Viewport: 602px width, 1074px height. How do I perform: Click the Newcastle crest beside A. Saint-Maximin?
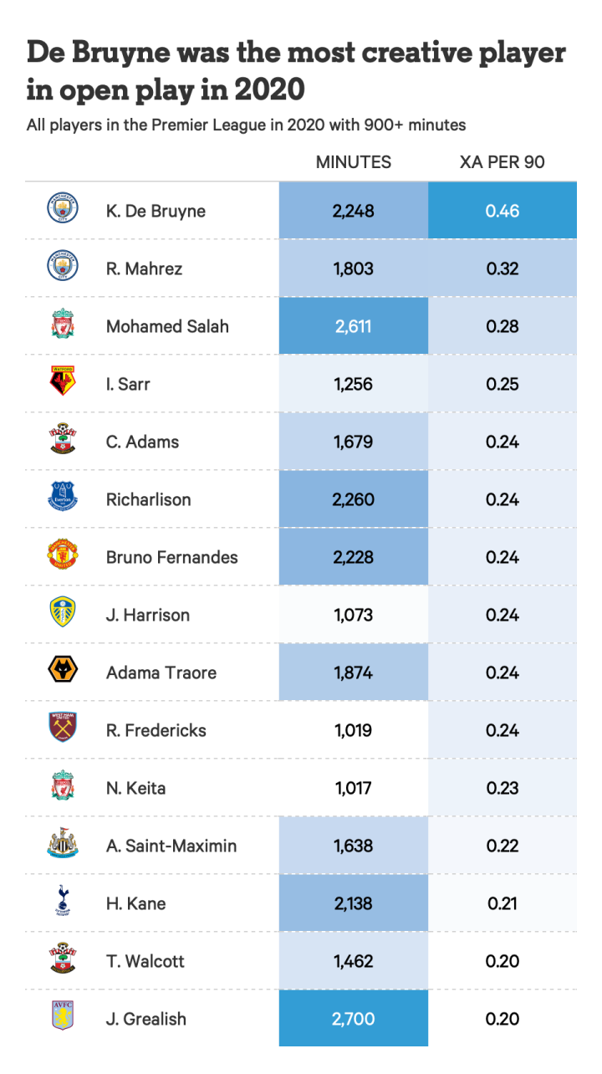click(x=63, y=846)
